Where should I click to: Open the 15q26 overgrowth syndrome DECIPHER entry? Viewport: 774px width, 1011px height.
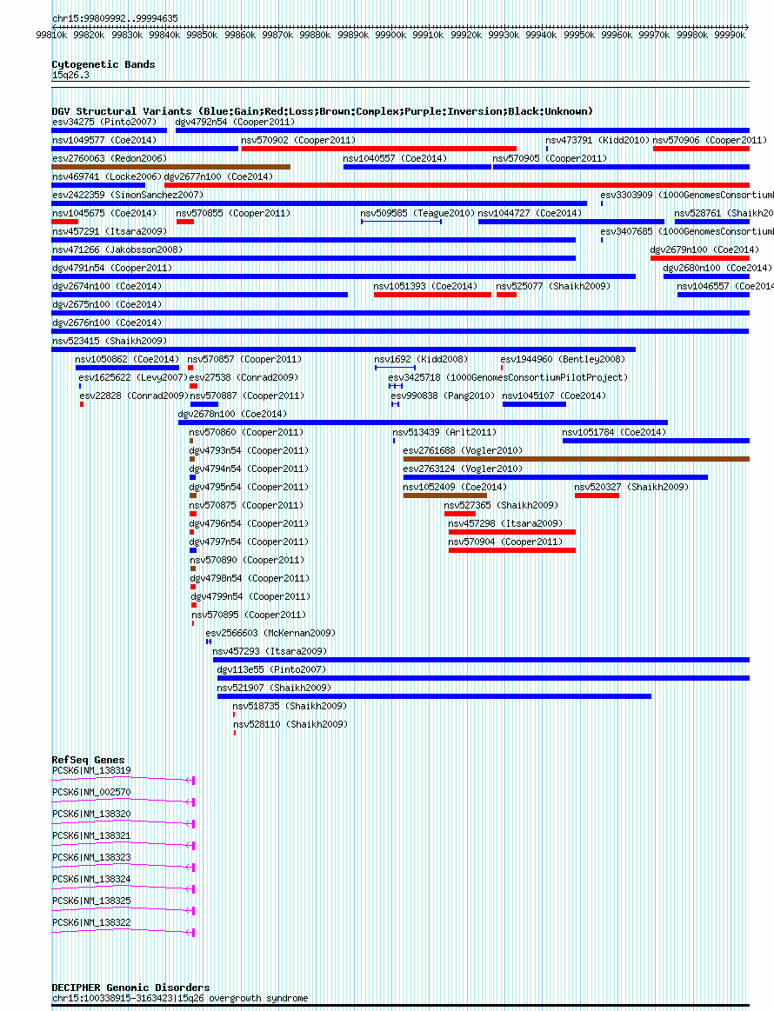click(180, 998)
